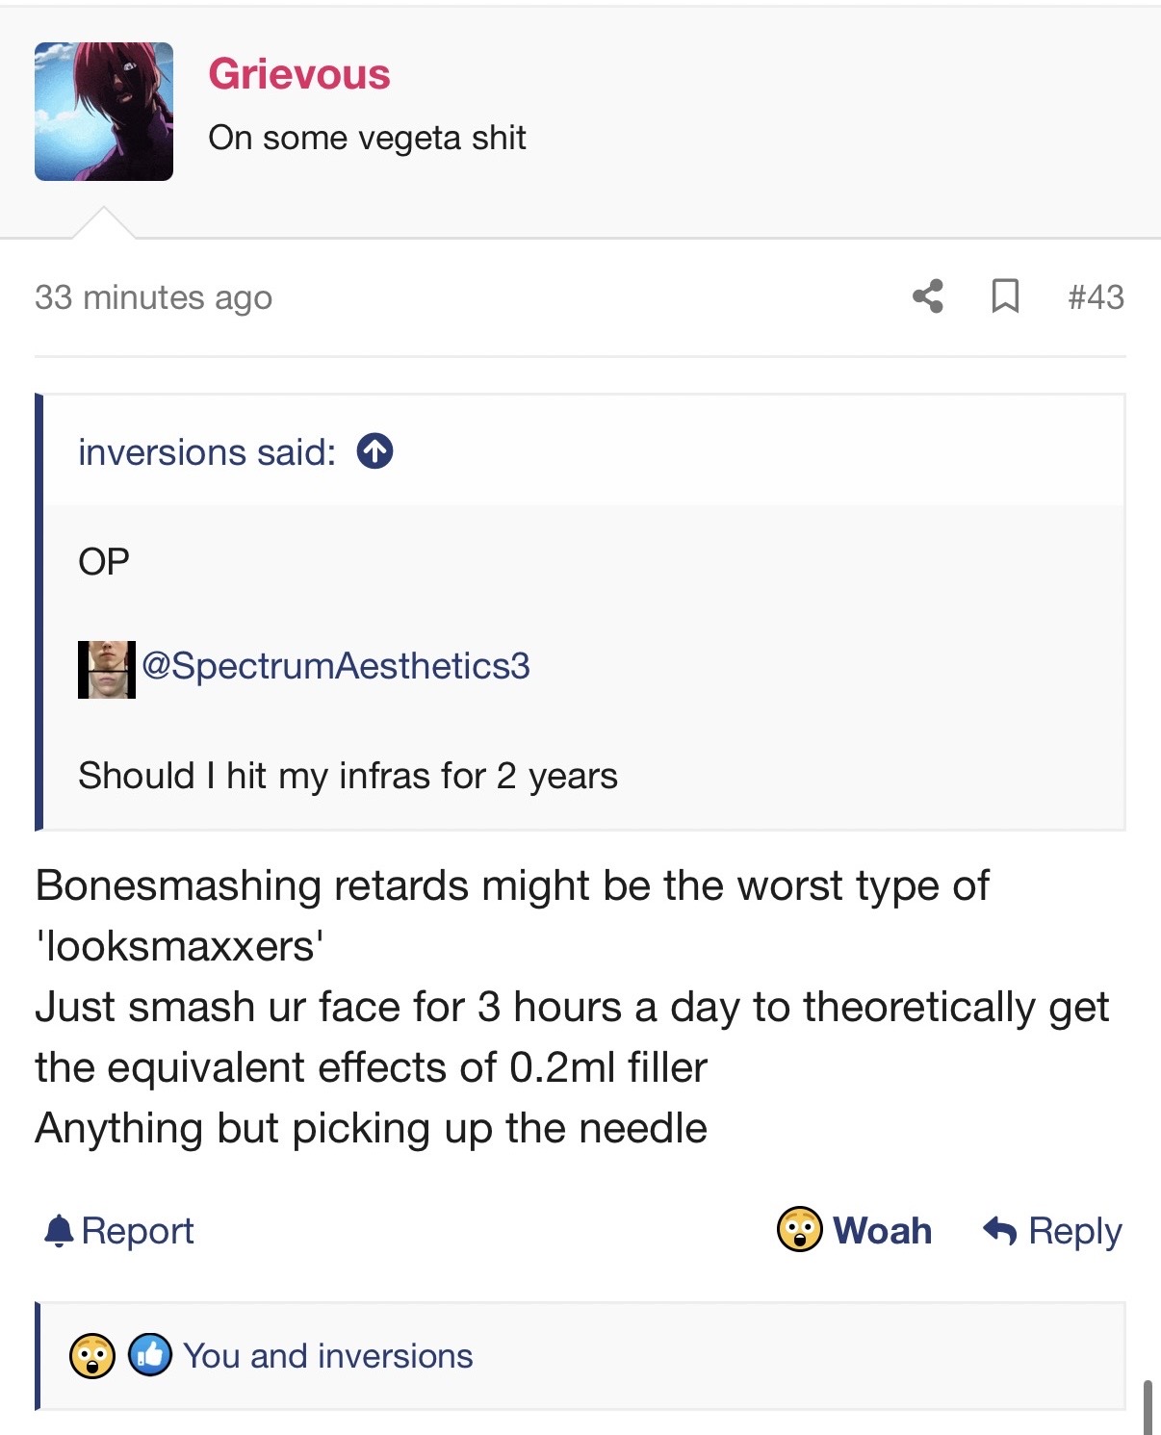Click the "33 minutes ago" timestamp
The height and width of the screenshot is (1435, 1161).
point(154,297)
